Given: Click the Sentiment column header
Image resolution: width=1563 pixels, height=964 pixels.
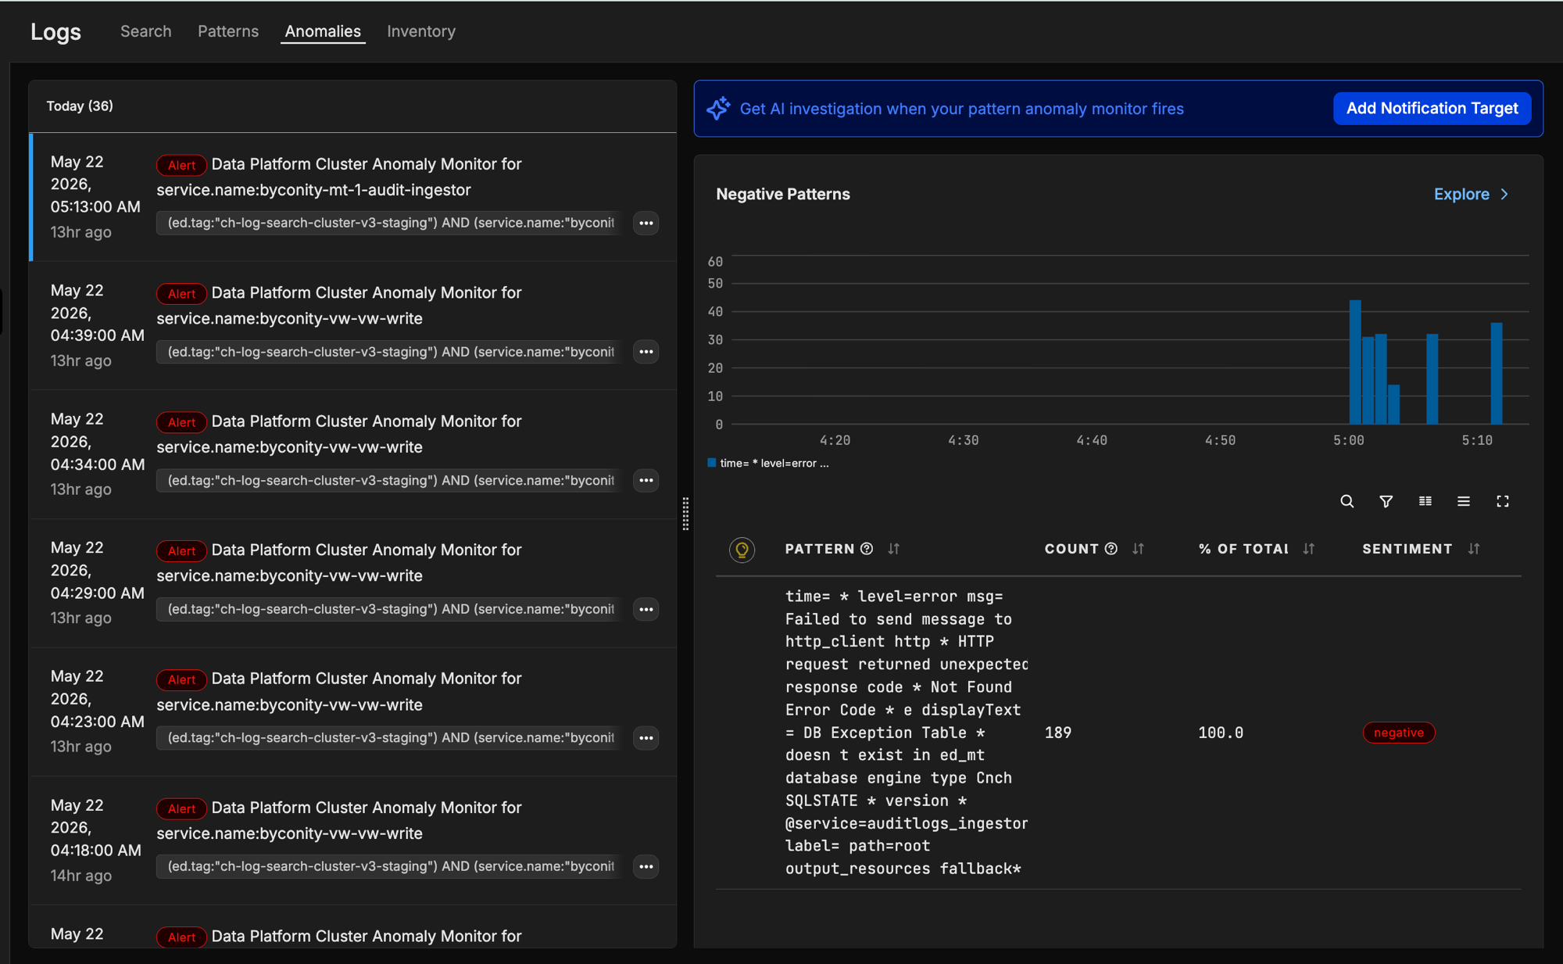Looking at the screenshot, I should [1407, 549].
